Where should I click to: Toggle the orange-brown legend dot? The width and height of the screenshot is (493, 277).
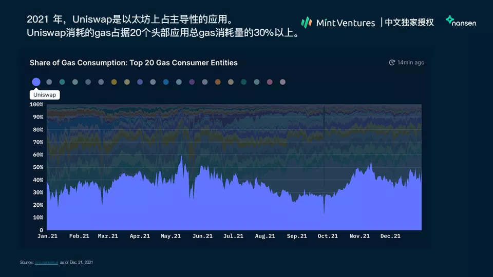(x=218, y=82)
